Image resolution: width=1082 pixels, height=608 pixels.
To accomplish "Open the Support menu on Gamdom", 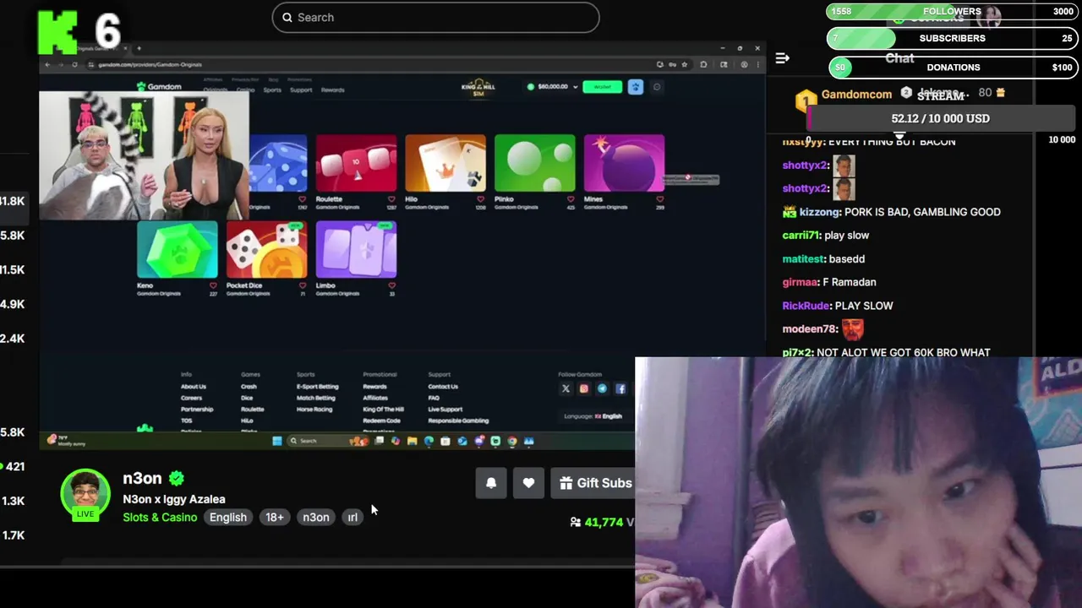I will 301,90.
